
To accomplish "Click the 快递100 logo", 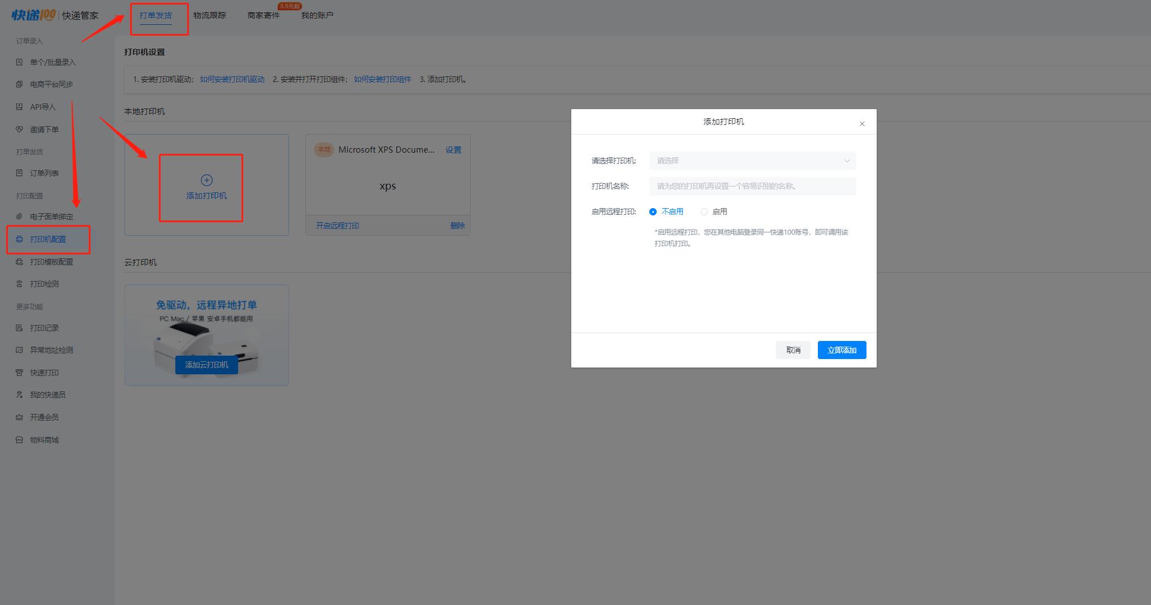I will click(x=33, y=15).
